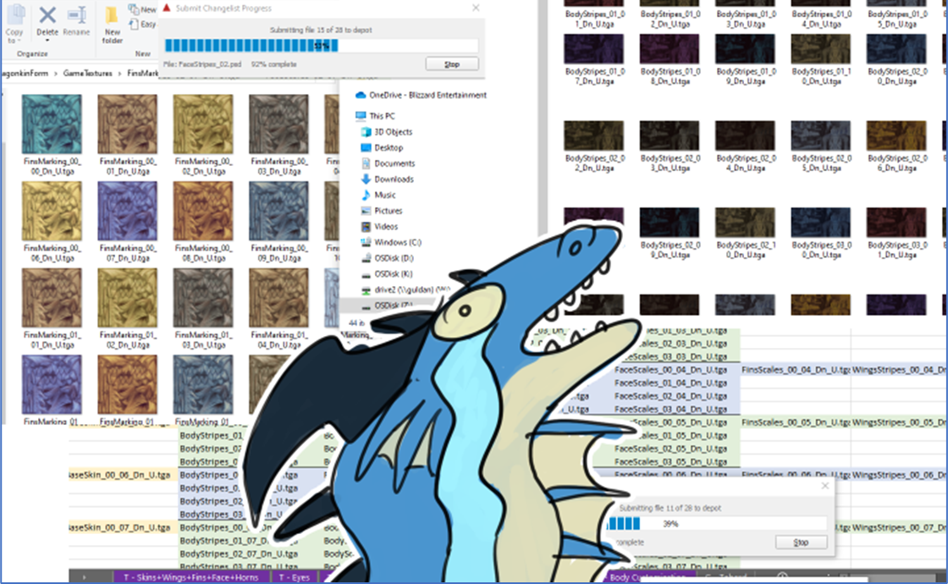The image size is (948, 584).
Task: Select the Music folder in sidebar
Action: click(x=385, y=196)
